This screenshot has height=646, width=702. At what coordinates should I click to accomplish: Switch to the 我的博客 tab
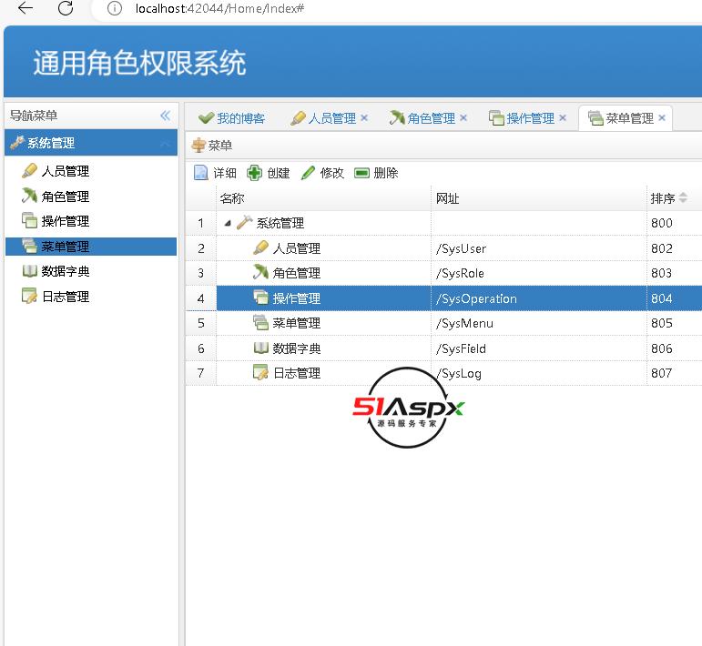click(232, 118)
